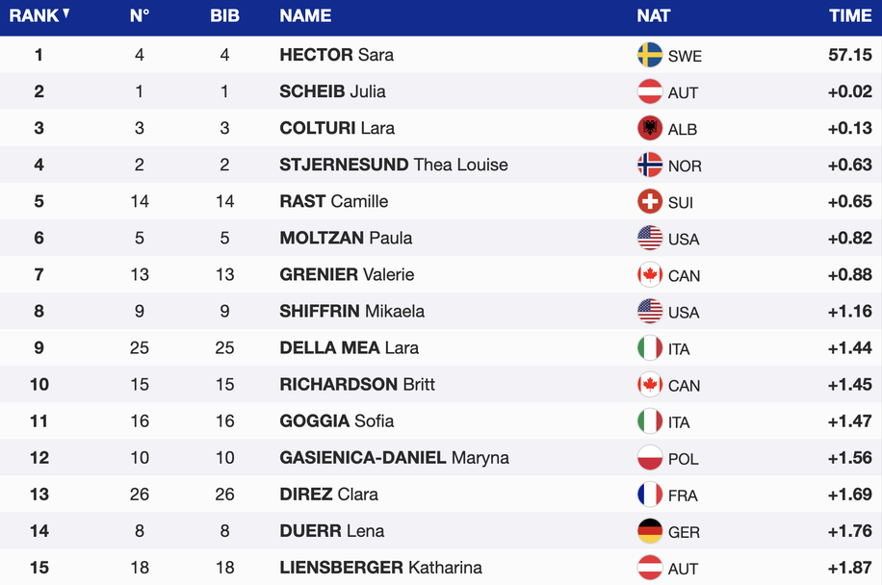The height and width of the screenshot is (585, 882).
Task: Click the NAME column header
Action: tap(305, 16)
